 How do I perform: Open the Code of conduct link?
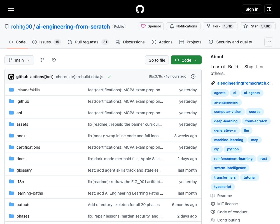pyautogui.click(x=229, y=212)
